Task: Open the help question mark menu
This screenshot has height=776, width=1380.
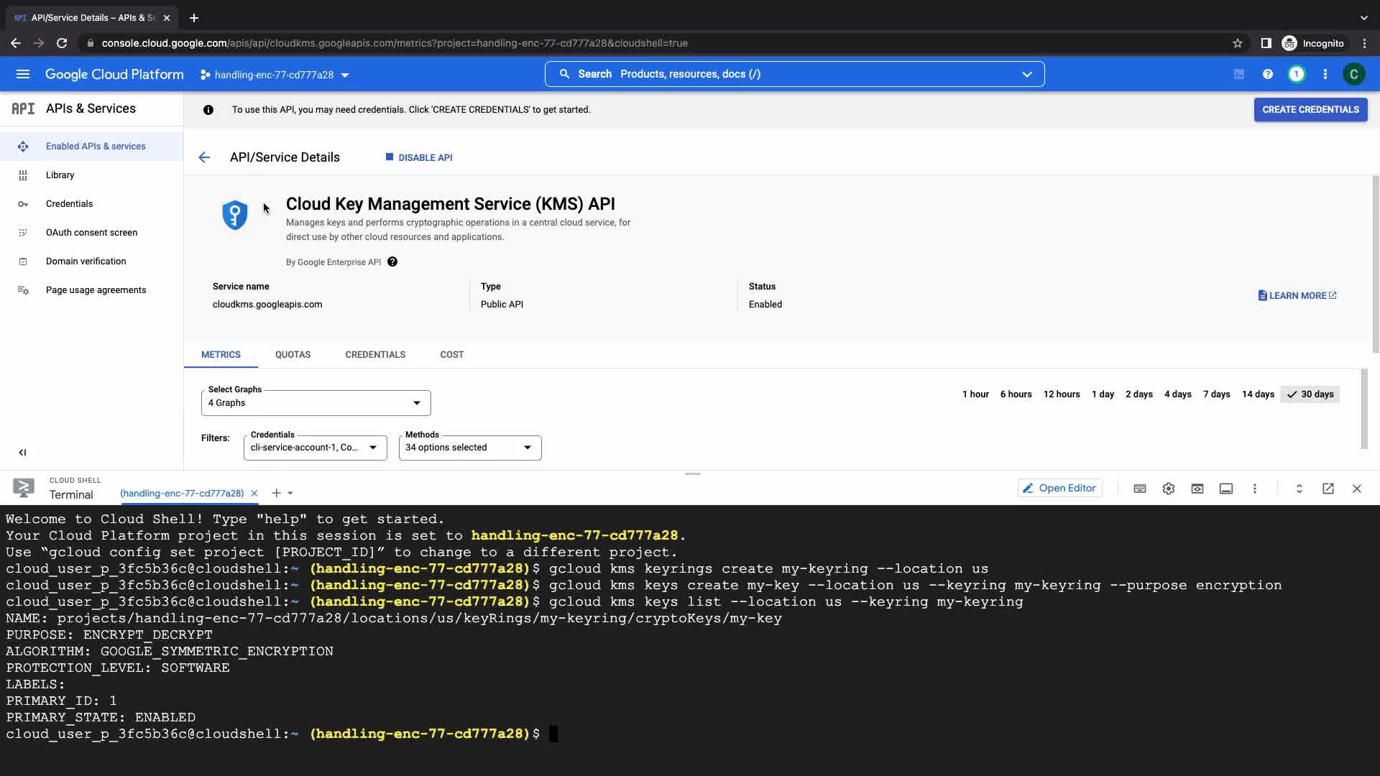Action: pos(1267,74)
